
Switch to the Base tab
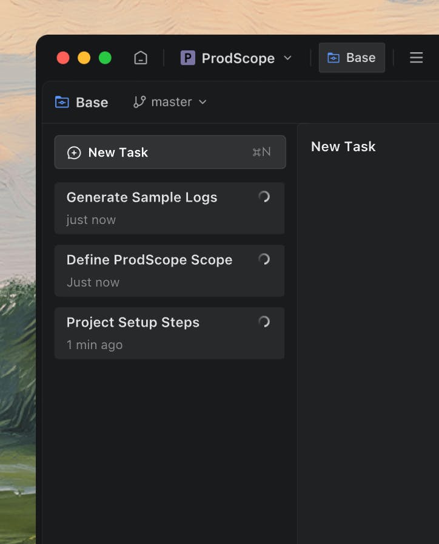pos(352,58)
